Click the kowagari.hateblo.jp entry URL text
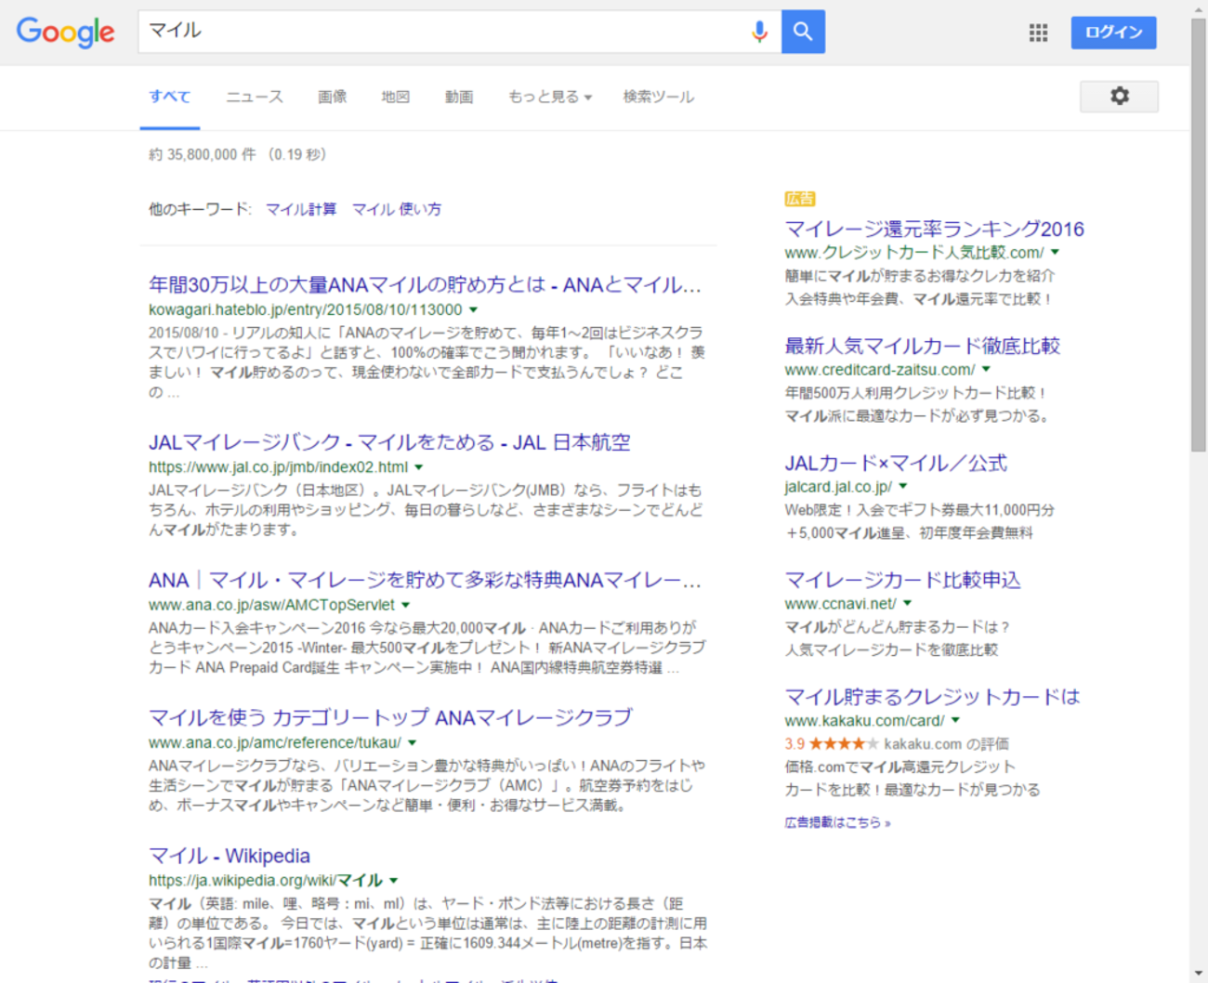The width and height of the screenshot is (1208, 983). pos(305,309)
